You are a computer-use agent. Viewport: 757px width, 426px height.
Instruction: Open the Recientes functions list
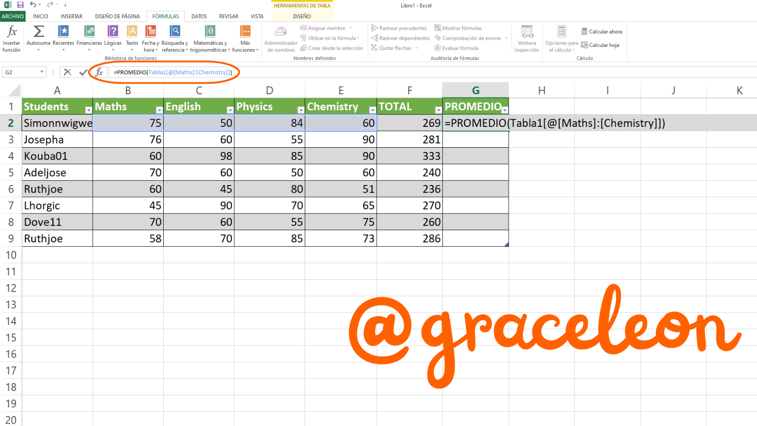coord(63,39)
